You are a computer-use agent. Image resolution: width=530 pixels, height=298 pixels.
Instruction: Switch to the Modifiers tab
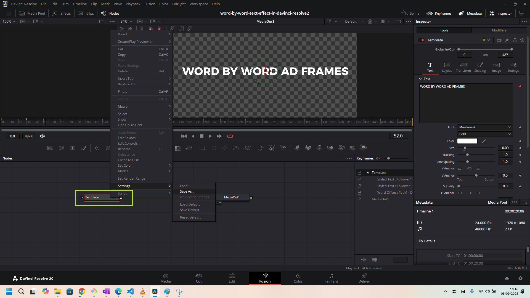coord(499,30)
